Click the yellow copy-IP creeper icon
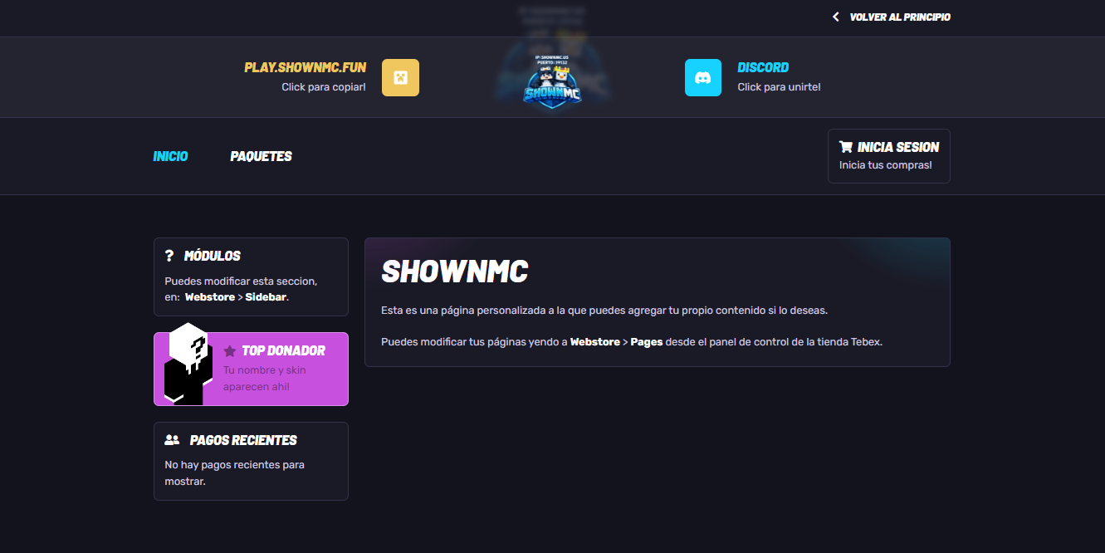This screenshot has height=553, width=1105. (400, 77)
